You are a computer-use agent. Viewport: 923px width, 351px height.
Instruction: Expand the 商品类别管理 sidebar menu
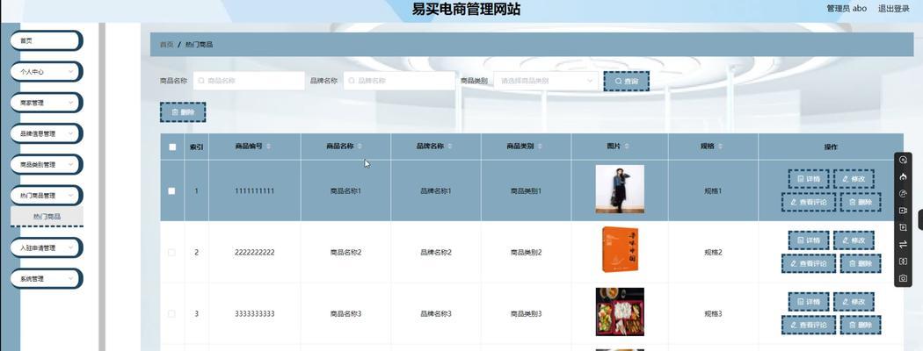click(46, 165)
